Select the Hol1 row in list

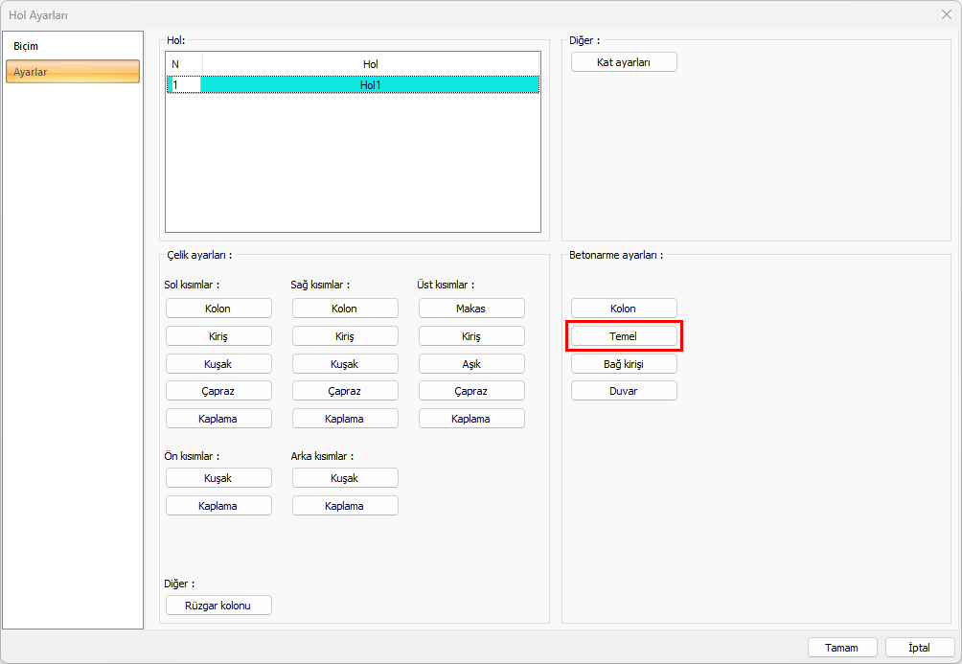click(370, 84)
